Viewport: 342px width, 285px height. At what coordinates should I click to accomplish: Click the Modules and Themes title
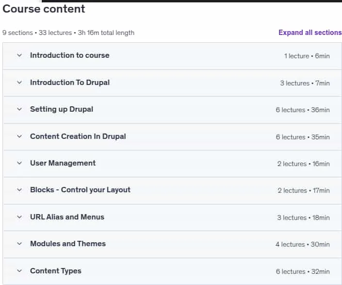point(68,244)
